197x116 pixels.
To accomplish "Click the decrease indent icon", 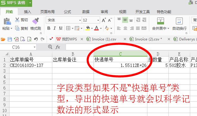I will 138,20.
